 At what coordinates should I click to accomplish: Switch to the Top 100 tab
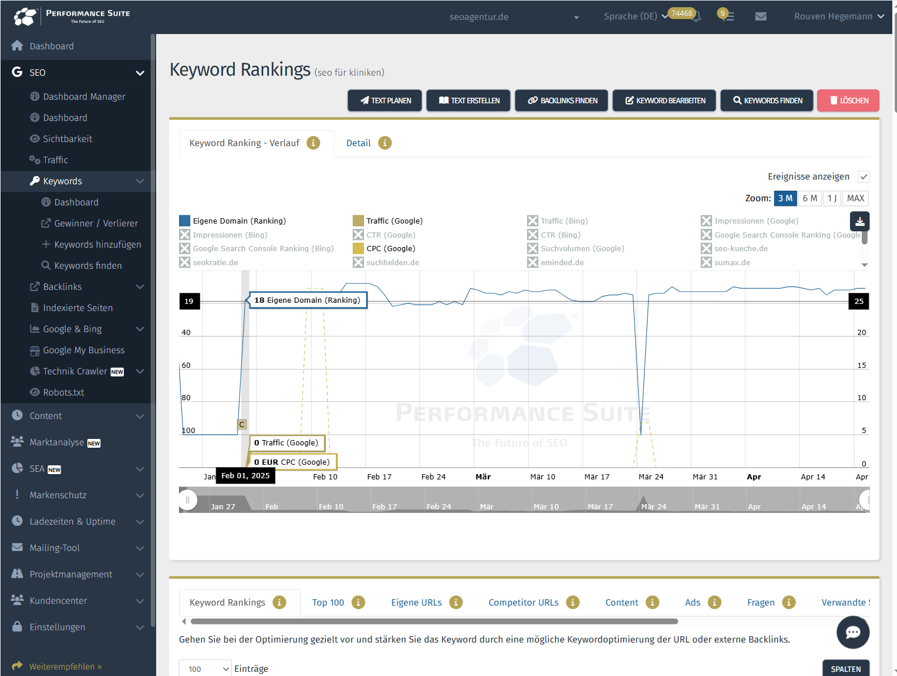[x=328, y=603]
